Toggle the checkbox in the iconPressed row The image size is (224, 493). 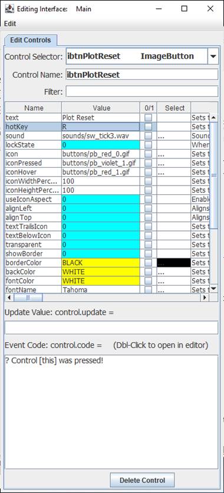point(148,163)
